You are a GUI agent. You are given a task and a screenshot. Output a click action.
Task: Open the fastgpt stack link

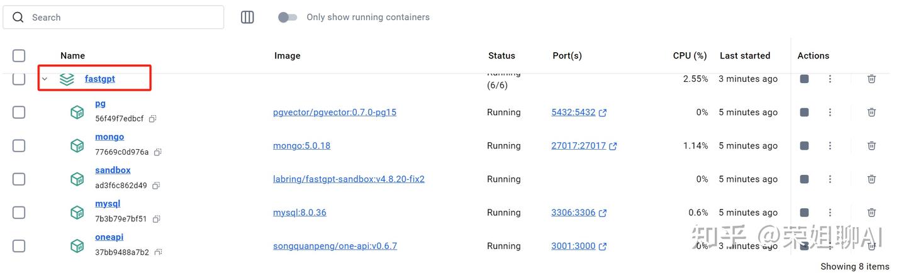click(100, 79)
